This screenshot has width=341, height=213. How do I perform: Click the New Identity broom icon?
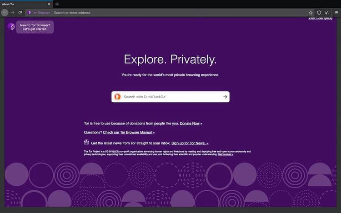326,13
